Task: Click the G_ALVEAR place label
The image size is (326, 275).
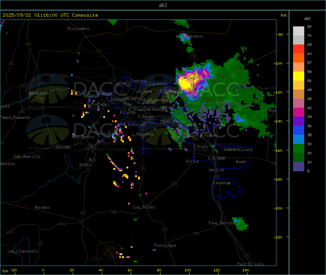Action: [217, 158]
